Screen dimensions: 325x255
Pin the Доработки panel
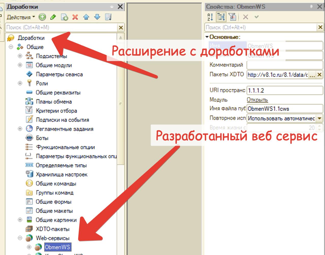pyautogui.click(x=112, y=7)
